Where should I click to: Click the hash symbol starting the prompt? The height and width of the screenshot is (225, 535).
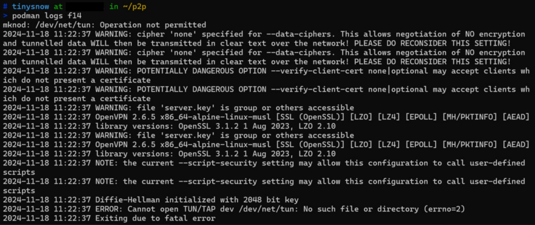click(4, 7)
